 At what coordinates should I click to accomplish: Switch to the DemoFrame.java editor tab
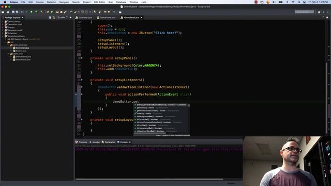click(106, 18)
